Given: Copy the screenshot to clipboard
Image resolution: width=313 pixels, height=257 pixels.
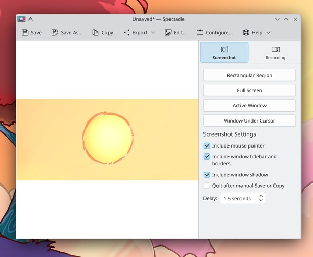Looking at the screenshot, I should (103, 32).
